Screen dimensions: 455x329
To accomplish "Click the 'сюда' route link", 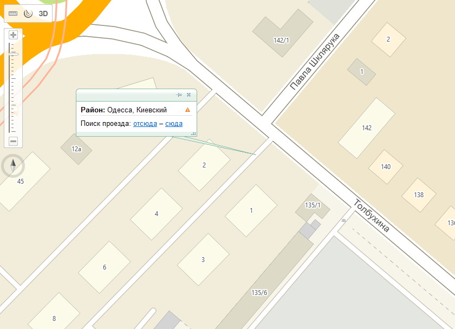I will tap(174, 124).
